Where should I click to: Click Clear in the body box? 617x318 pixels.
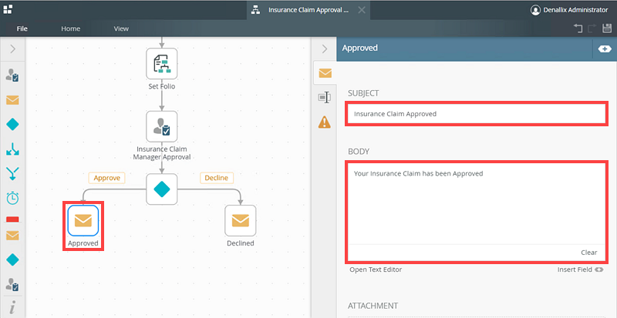(x=588, y=253)
